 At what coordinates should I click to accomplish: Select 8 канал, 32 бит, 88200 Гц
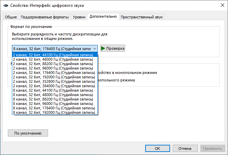pos(55,99)
